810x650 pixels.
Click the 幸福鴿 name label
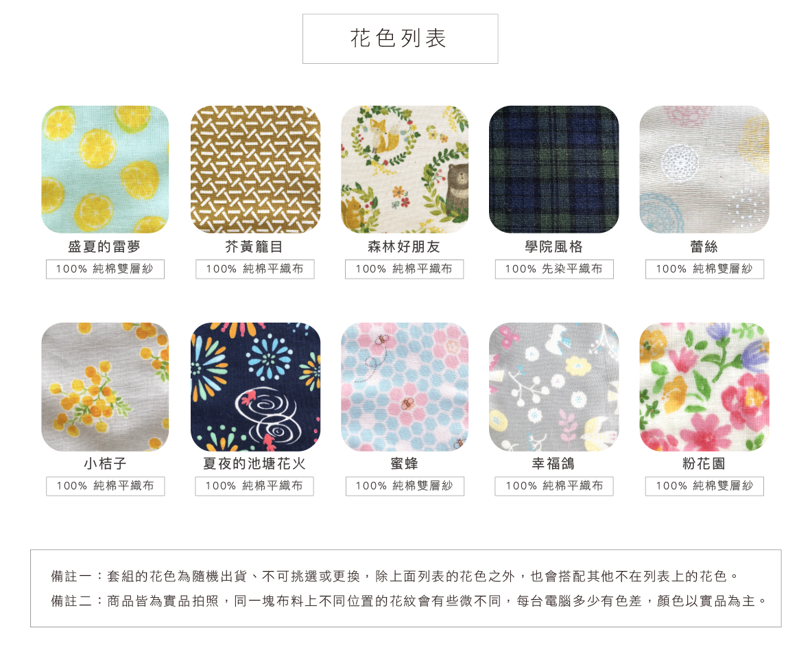(553, 463)
